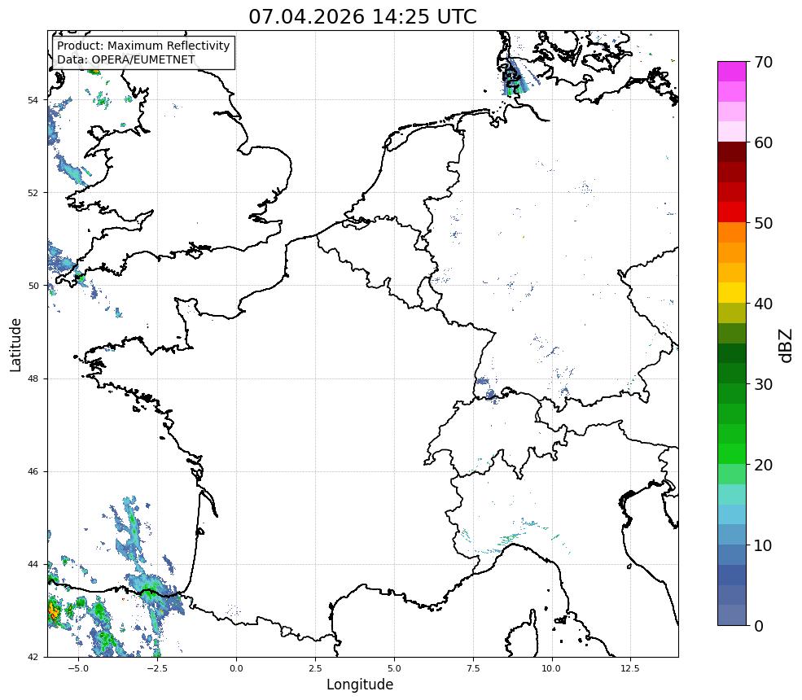
Task: Click the longitude tick label 5.0
Action: 394,668
